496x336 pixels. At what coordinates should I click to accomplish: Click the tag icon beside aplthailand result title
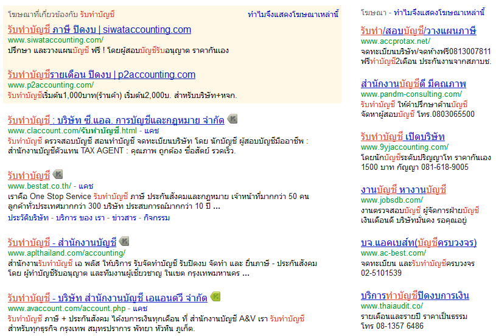click(124, 242)
